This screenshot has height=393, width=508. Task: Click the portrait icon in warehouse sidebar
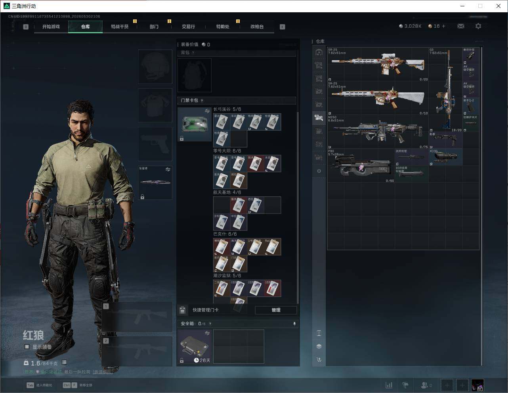[x=319, y=333]
